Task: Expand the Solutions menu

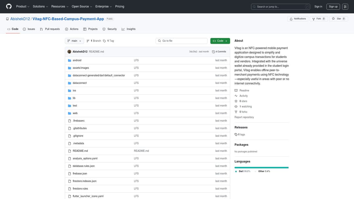Action: pyautogui.click(x=40, y=7)
